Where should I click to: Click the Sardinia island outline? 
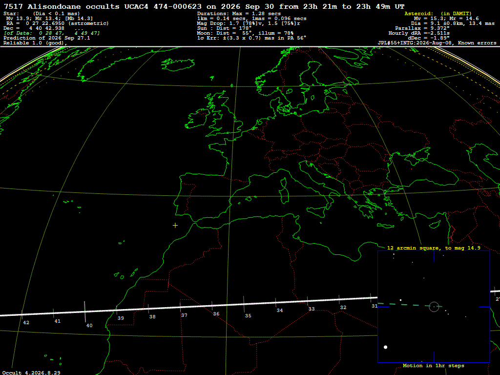point(284,196)
